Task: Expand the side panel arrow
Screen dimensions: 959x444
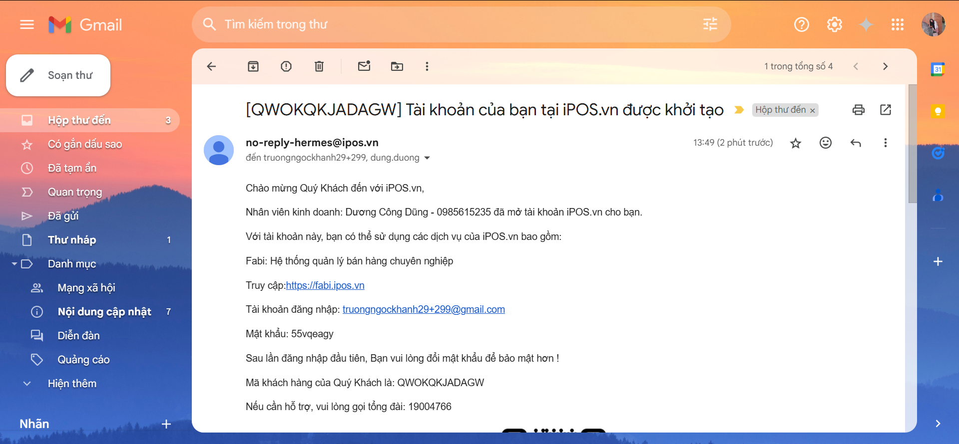Action: point(938,424)
